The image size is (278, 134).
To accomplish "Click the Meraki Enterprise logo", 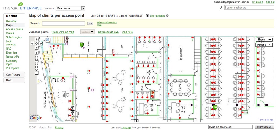I will point(22,7).
